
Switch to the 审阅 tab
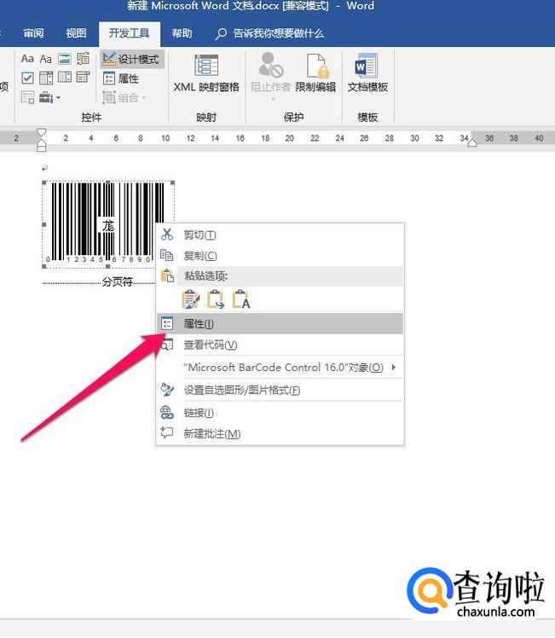pos(33,33)
